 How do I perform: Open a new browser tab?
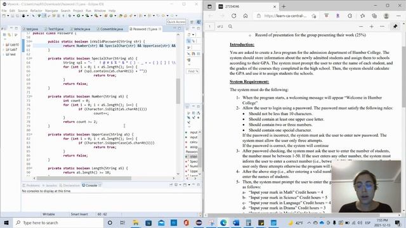click(x=284, y=6)
